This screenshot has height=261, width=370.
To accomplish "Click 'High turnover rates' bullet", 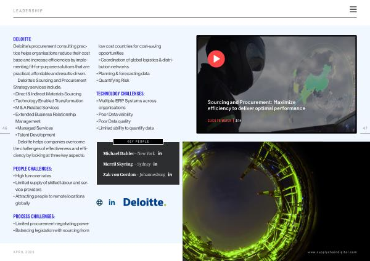I will tap(32, 175).
